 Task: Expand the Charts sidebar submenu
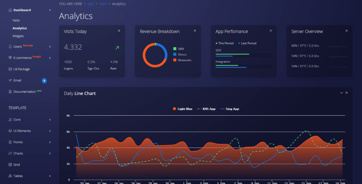tap(18, 153)
